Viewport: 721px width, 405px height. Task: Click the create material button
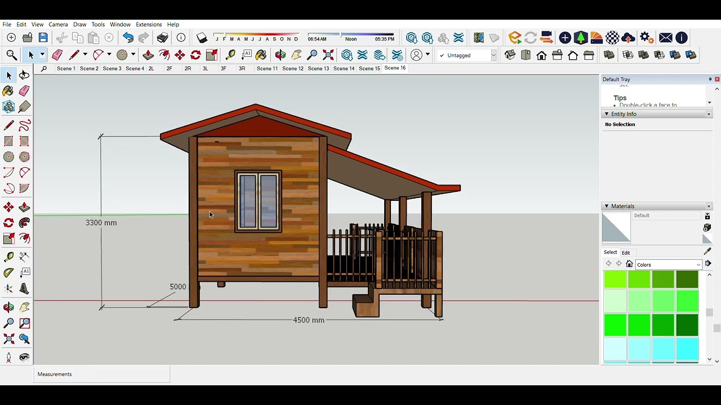tap(707, 227)
